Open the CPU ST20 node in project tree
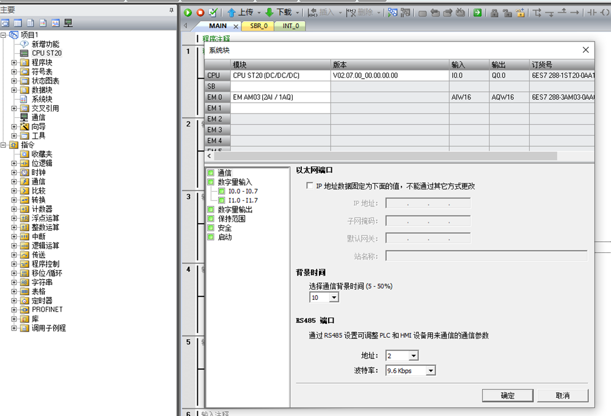Image resolution: width=611 pixels, height=416 pixels. (46, 53)
